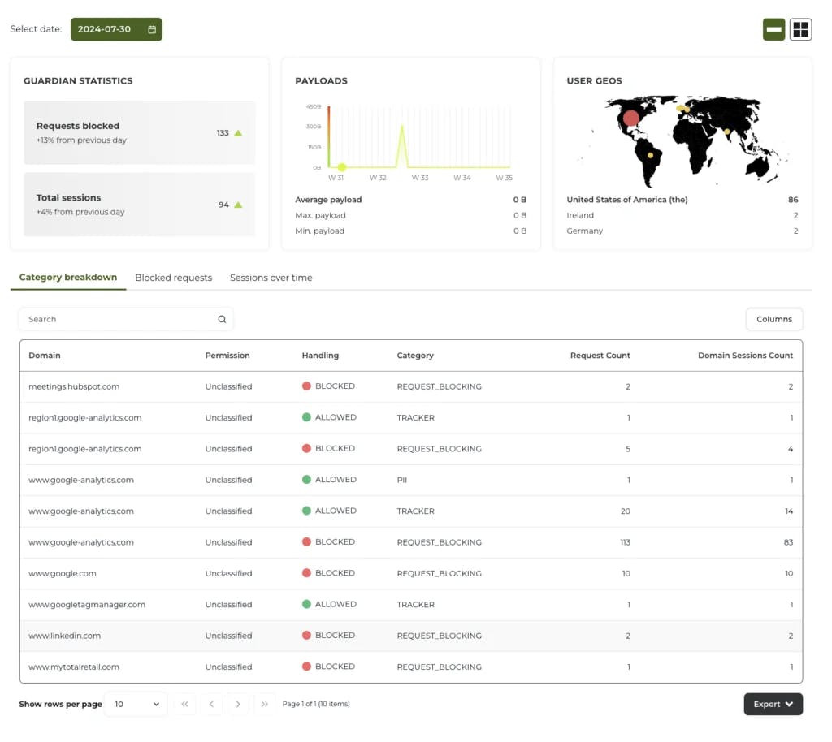Jump to last page of results
The height and width of the screenshot is (742, 832).
(265, 705)
